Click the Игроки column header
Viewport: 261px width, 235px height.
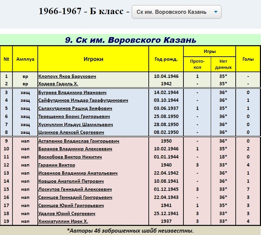pyautogui.click(x=93, y=59)
